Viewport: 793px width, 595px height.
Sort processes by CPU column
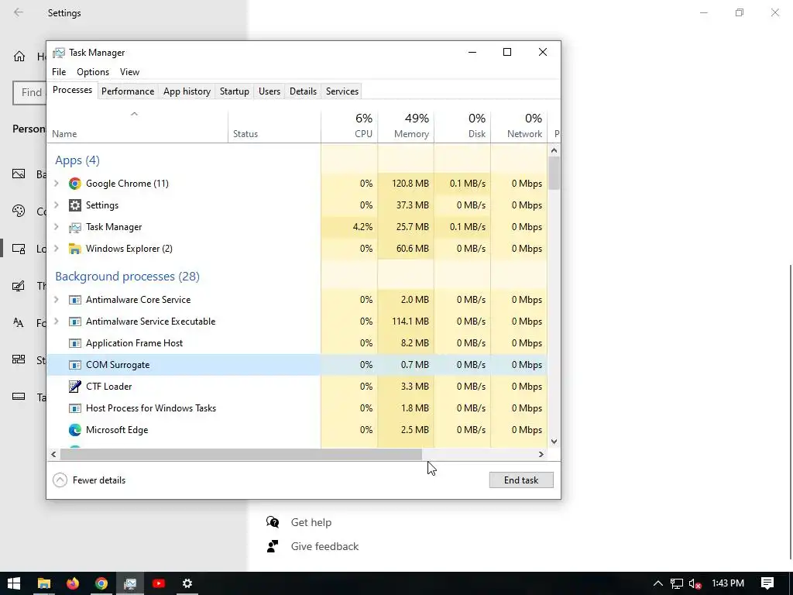[x=349, y=126]
